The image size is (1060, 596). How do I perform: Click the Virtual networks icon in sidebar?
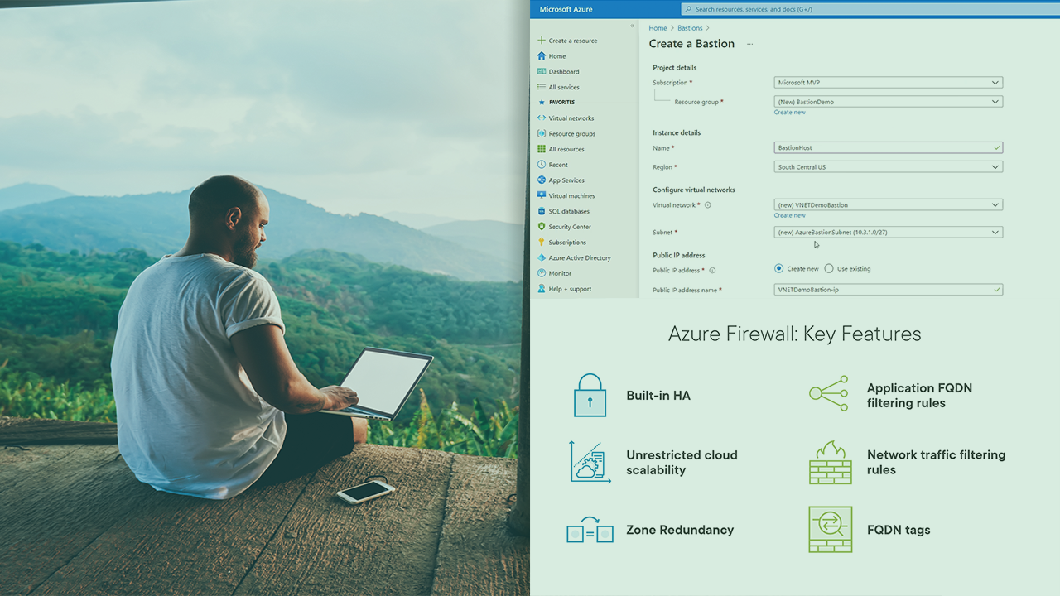(x=542, y=118)
